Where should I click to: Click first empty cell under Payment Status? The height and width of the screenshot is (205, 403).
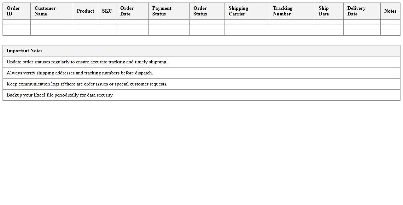[169, 22]
